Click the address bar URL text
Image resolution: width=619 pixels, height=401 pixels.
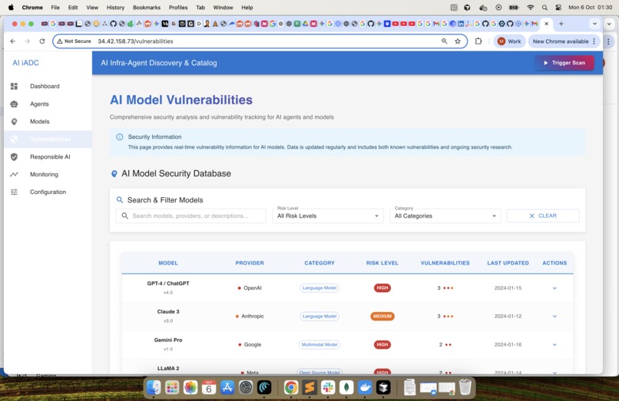(x=135, y=41)
